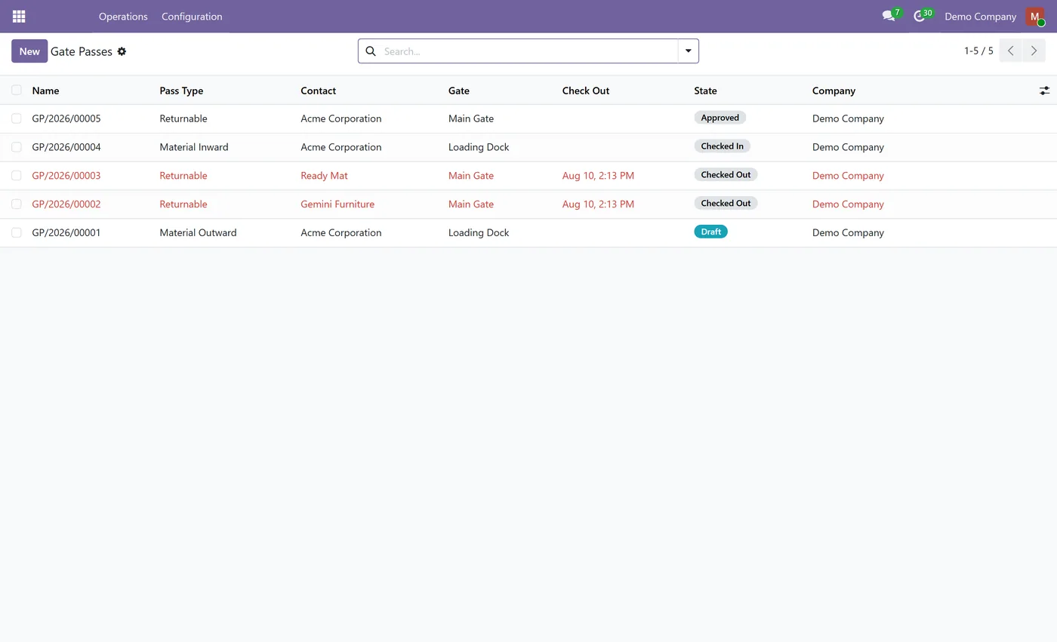Sort by the Pass Type column header
The height and width of the screenshot is (642, 1057).
(x=181, y=91)
